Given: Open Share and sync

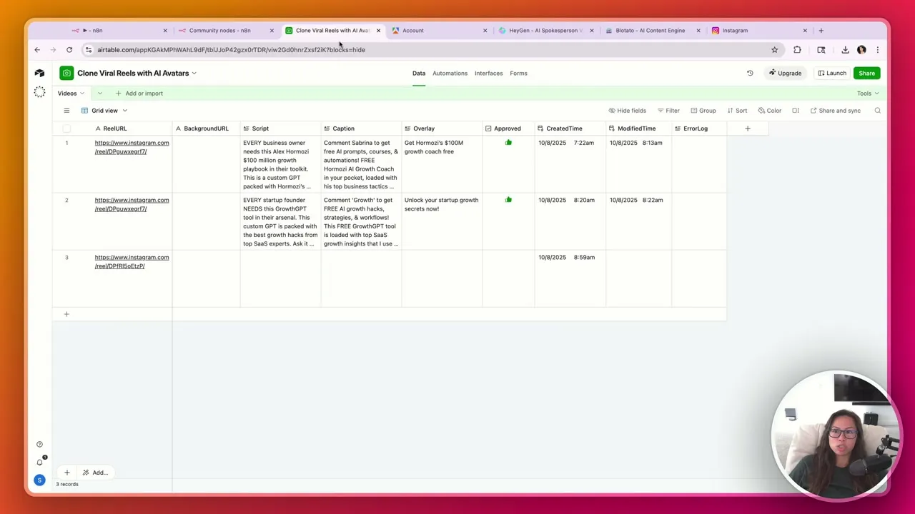Looking at the screenshot, I should pos(836,111).
